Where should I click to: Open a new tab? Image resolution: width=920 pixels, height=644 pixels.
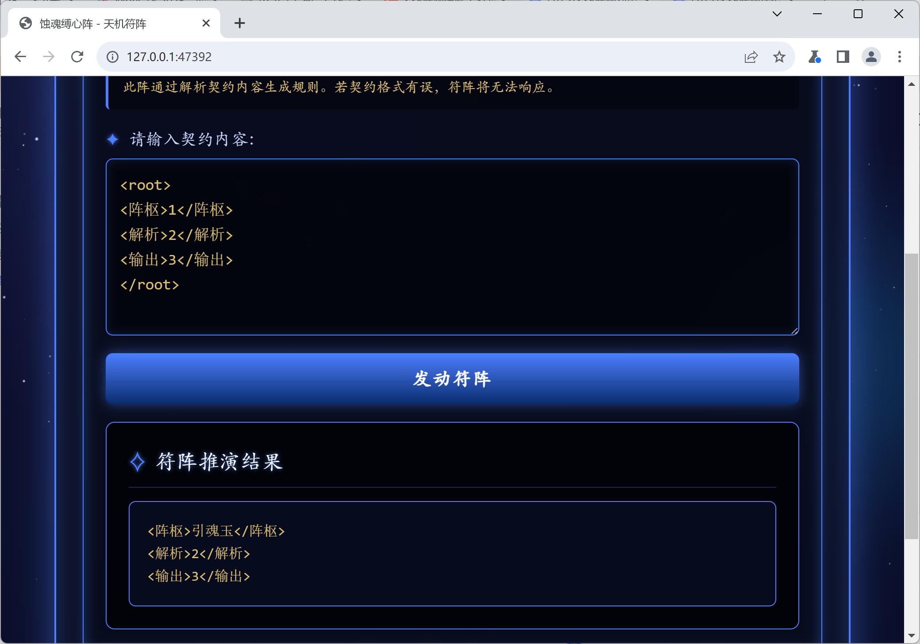(x=239, y=23)
